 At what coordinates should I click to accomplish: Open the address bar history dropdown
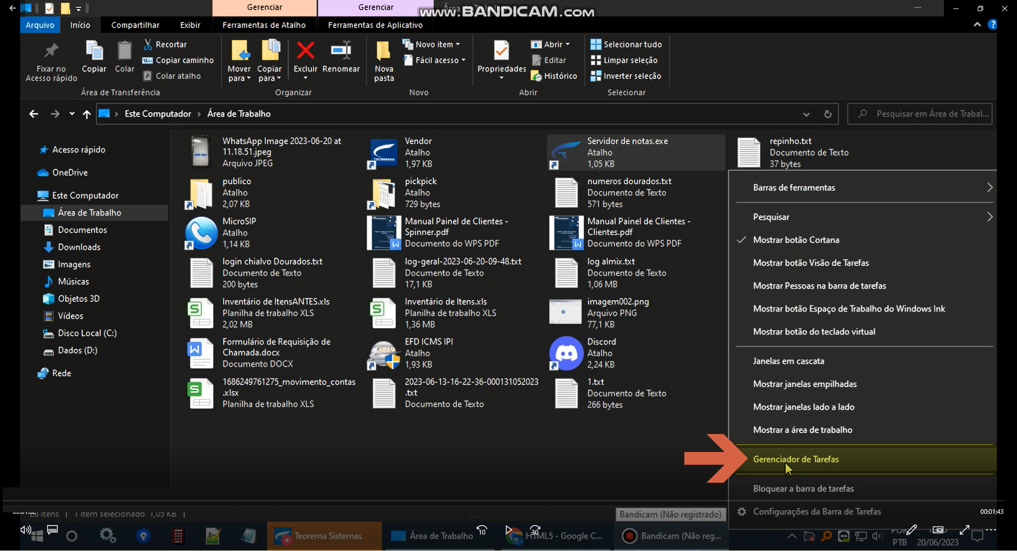(806, 114)
